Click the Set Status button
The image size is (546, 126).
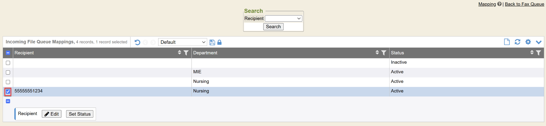coord(80,114)
